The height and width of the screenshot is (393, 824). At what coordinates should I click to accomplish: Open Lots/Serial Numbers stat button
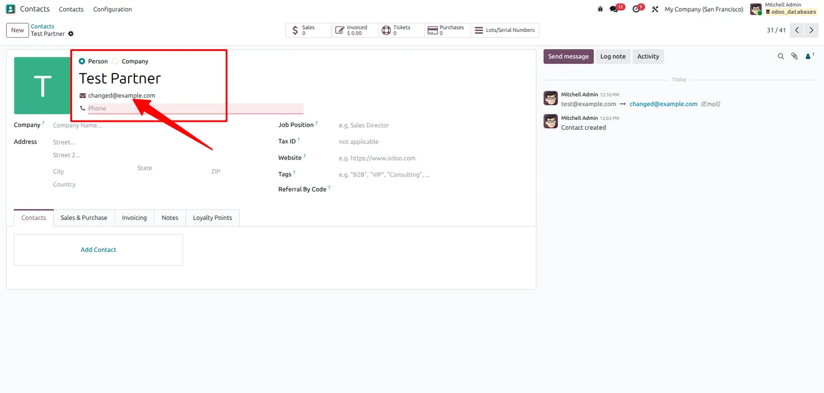click(505, 30)
